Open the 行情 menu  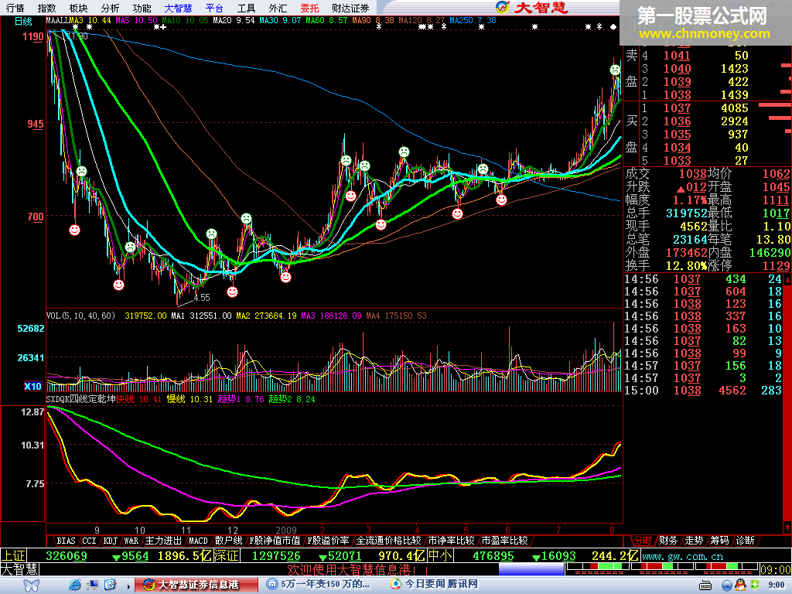[15, 8]
